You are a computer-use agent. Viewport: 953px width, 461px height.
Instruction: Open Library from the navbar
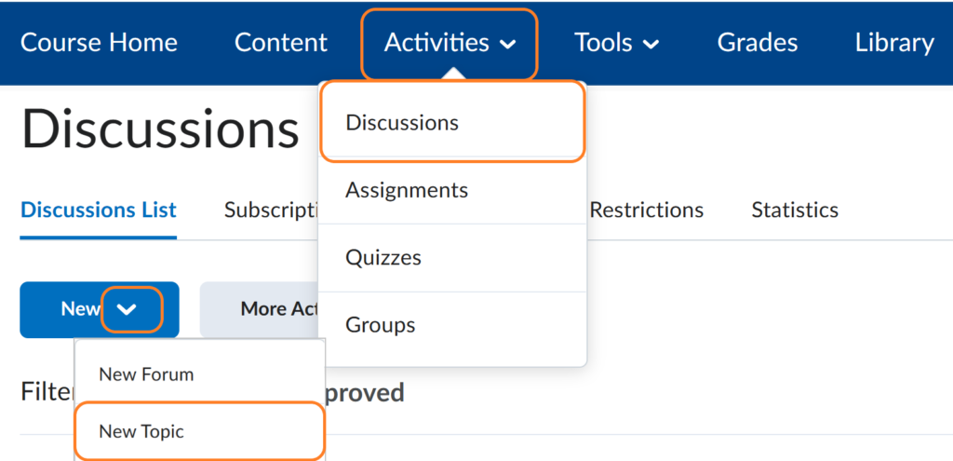pos(894,43)
